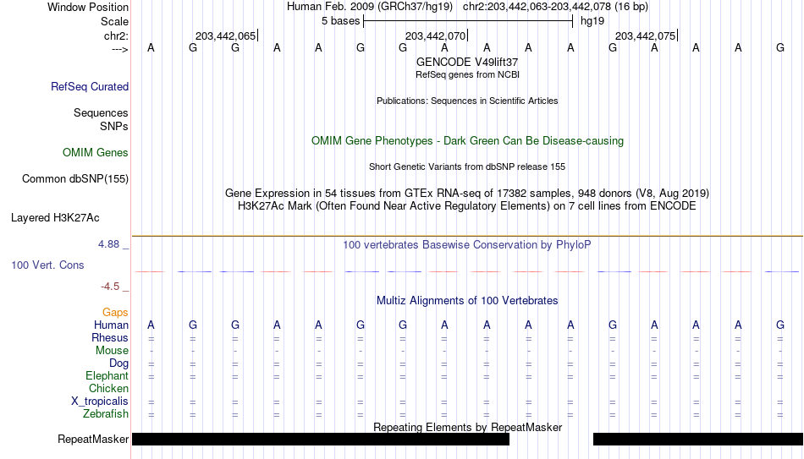Image resolution: width=804 pixels, height=459 pixels.
Task: Select the Chicken alignment row label
Action: coord(108,388)
